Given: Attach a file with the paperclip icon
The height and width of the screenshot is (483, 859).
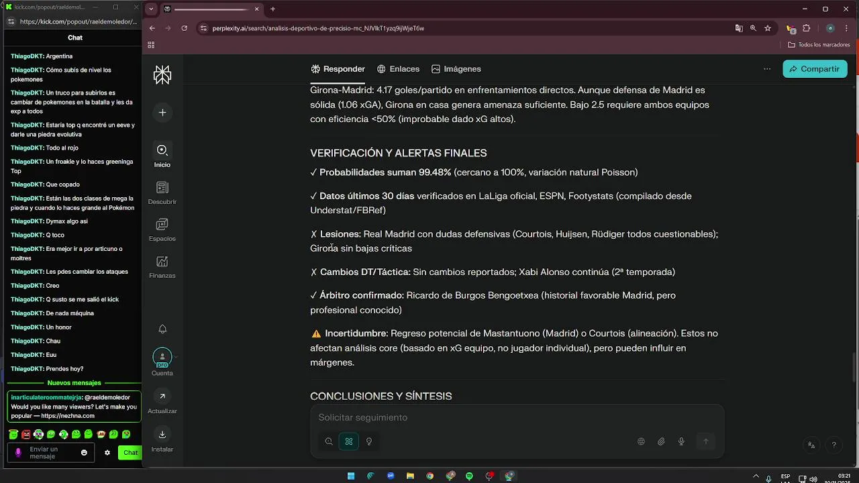Looking at the screenshot, I should coord(661,441).
